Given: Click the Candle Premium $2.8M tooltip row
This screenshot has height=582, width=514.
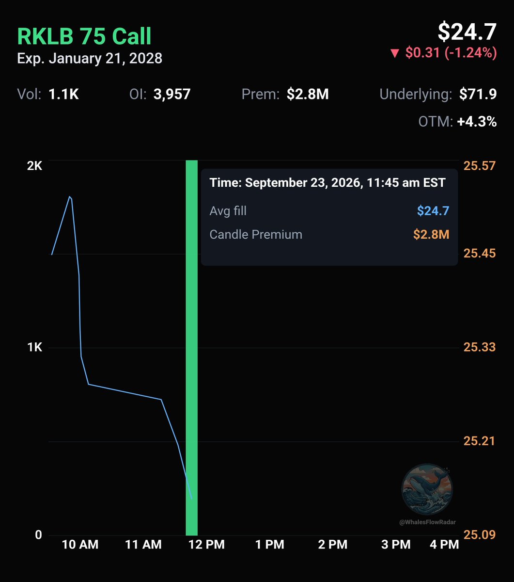Looking at the screenshot, I should coord(329,235).
